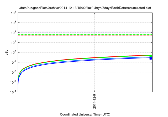This screenshot has height=117, width=168.
Task: Click the 10^-2 y-axis tick label
Action: 13,72
